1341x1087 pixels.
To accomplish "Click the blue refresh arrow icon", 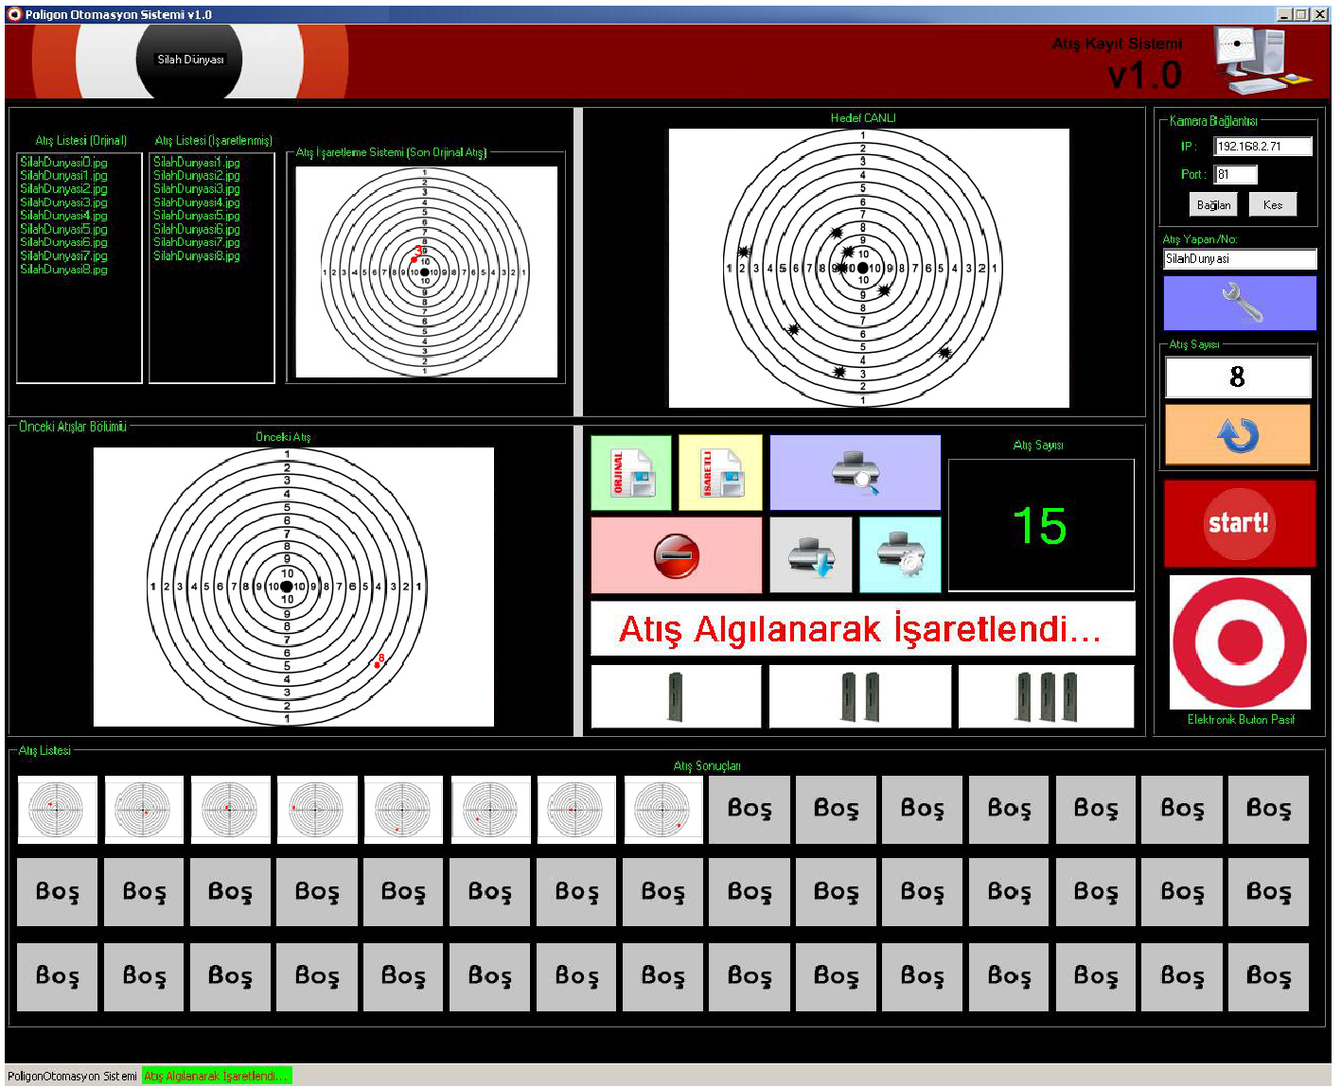I will pos(1237,435).
